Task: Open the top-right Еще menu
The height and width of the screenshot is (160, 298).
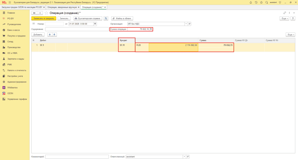Action: tap(284, 18)
